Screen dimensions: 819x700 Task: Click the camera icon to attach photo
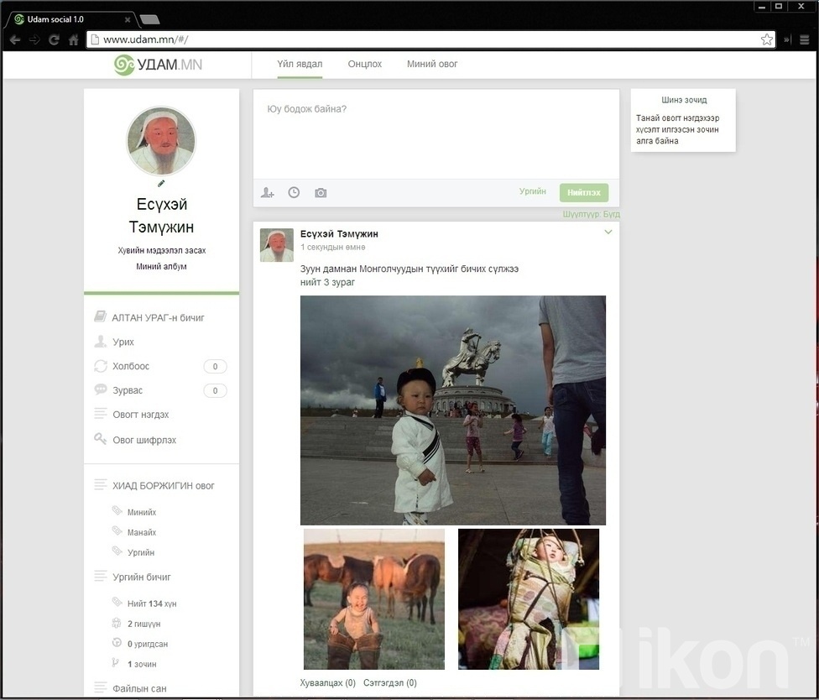pos(321,193)
